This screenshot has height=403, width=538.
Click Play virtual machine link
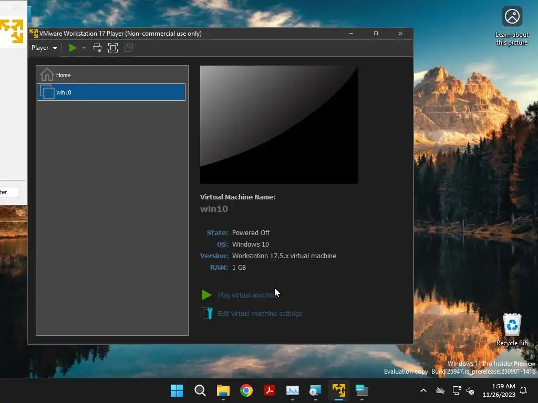248,295
